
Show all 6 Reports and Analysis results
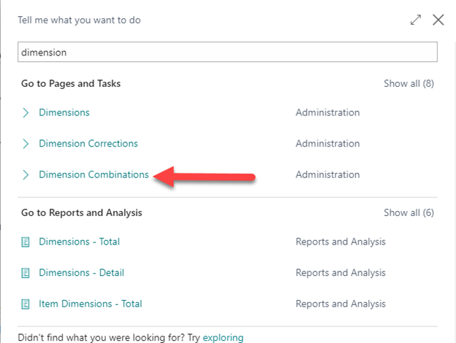point(408,212)
